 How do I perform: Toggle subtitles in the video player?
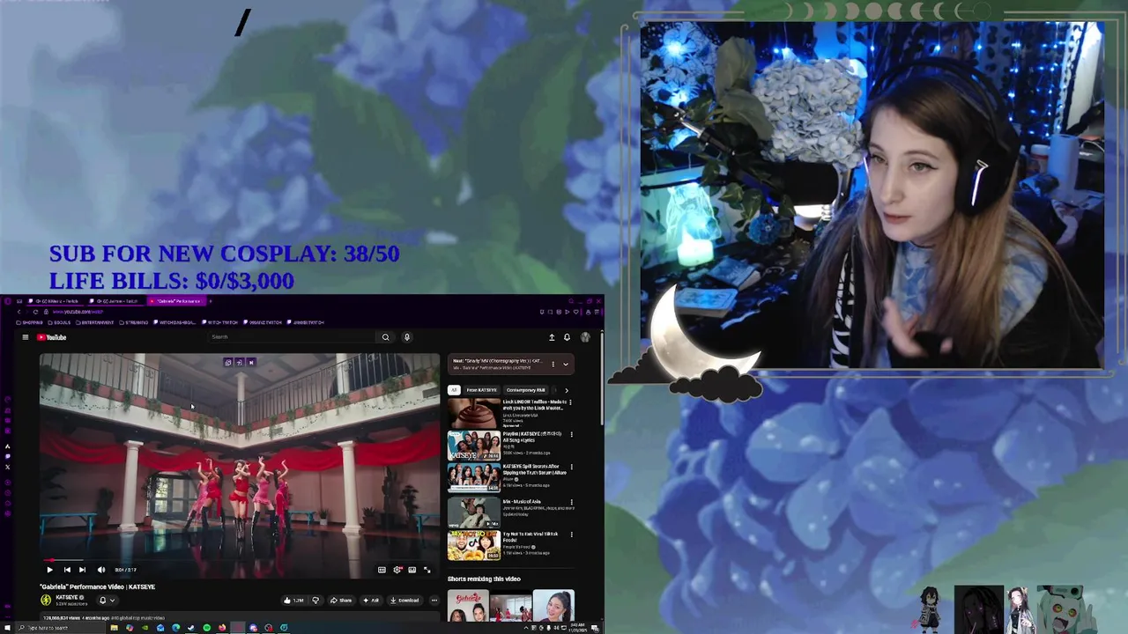point(382,570)
